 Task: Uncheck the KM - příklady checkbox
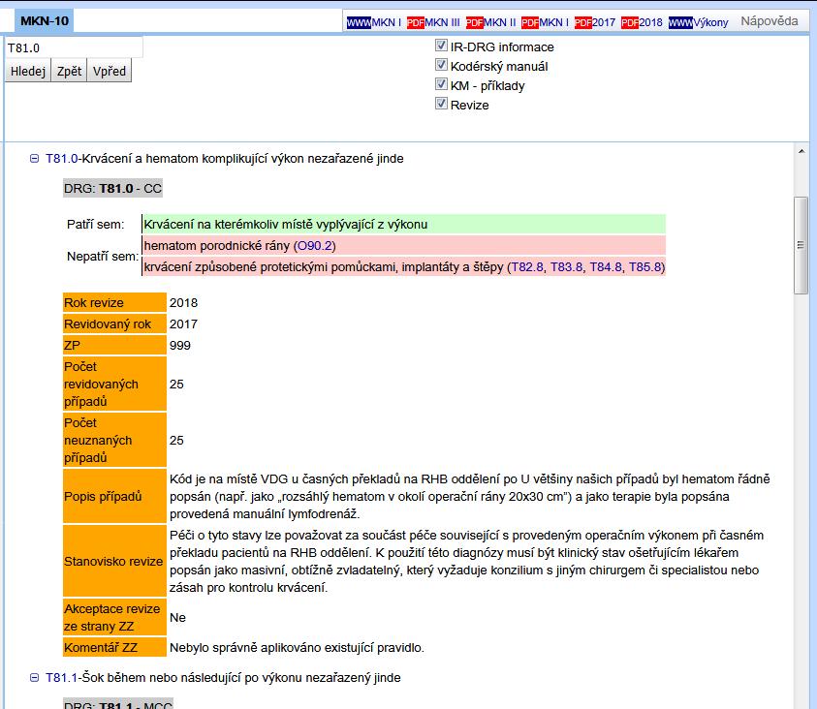pos(441,84)
